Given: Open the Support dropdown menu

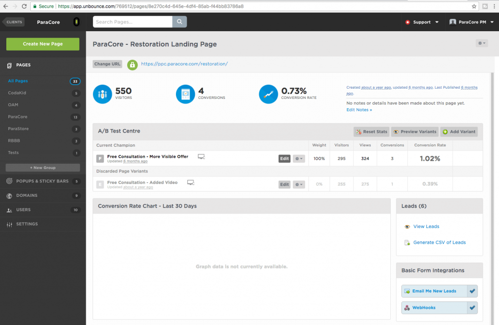Looking at the screenshot, I should (x=422, y=22).
